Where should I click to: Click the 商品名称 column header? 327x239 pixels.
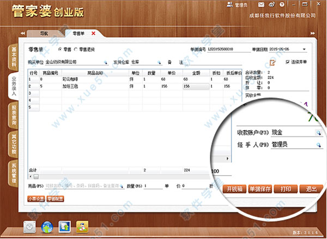pos(95,73)
